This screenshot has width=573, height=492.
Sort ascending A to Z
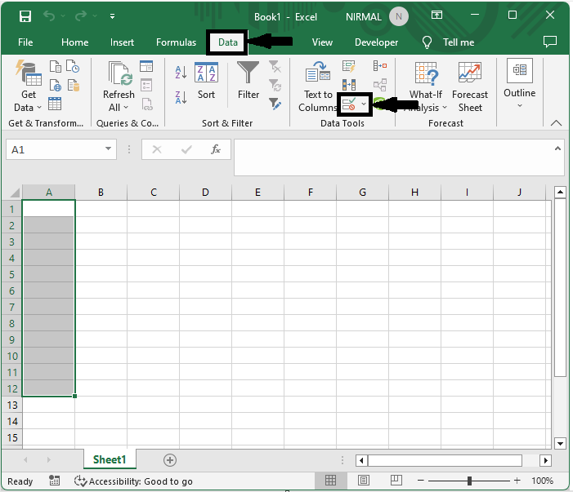click(x=181, y=73)
